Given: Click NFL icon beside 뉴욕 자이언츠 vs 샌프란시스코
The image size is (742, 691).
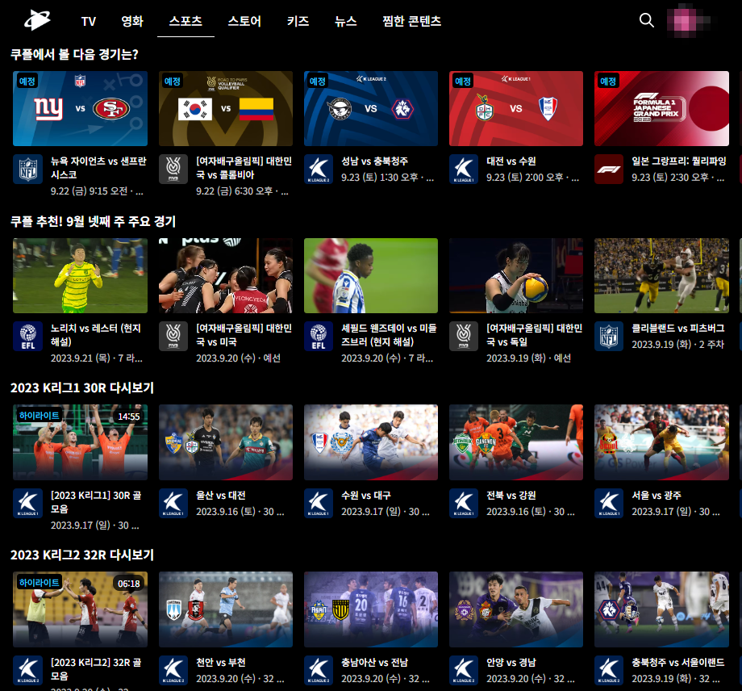Looking at the screenshot, I should [28, 169].
